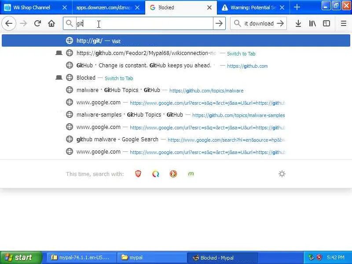Click the red security shield tray icon

pos(319,257)
